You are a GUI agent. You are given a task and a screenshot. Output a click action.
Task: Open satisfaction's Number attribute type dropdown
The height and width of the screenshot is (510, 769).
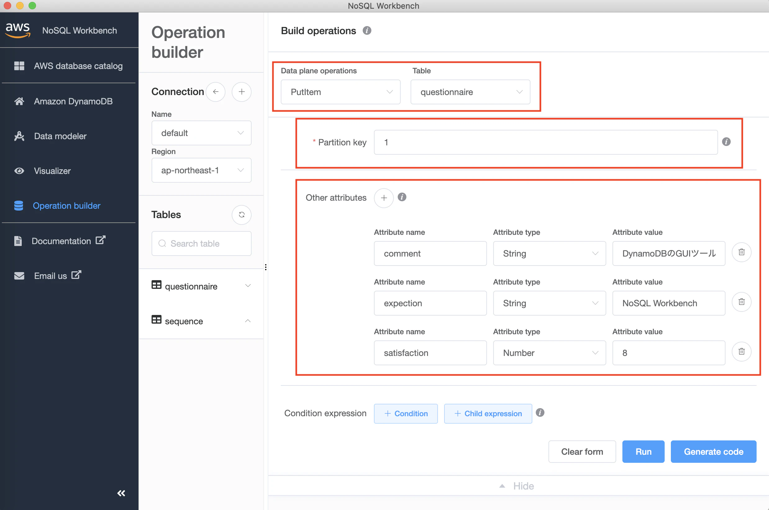(x=549, y=353)
